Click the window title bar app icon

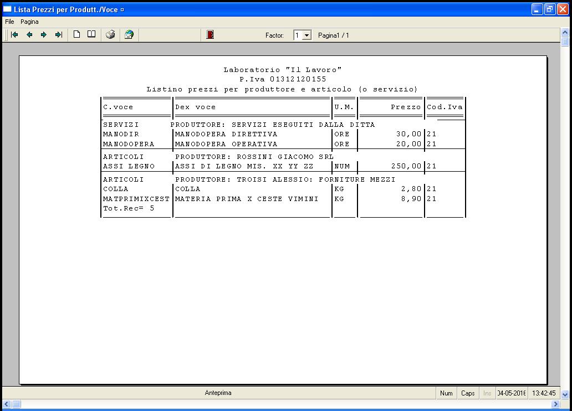[7, 9]
